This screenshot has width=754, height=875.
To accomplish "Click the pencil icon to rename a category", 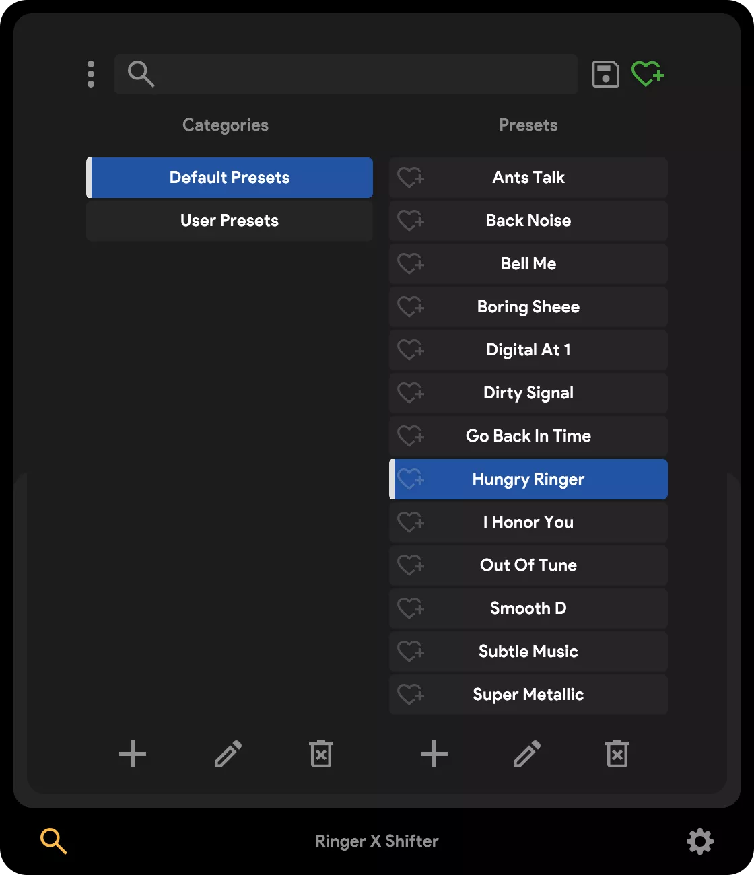I will coord(228,754).
